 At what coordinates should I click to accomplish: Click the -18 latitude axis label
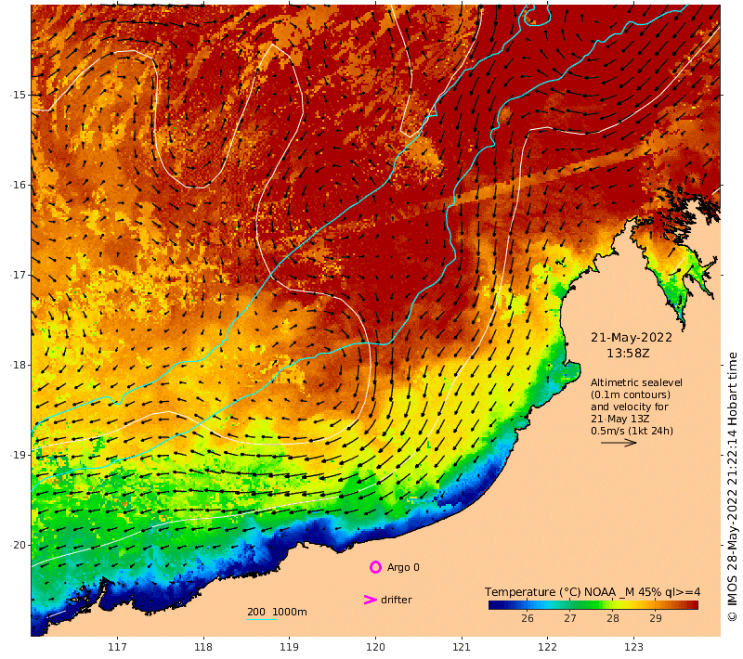[19, 365]
